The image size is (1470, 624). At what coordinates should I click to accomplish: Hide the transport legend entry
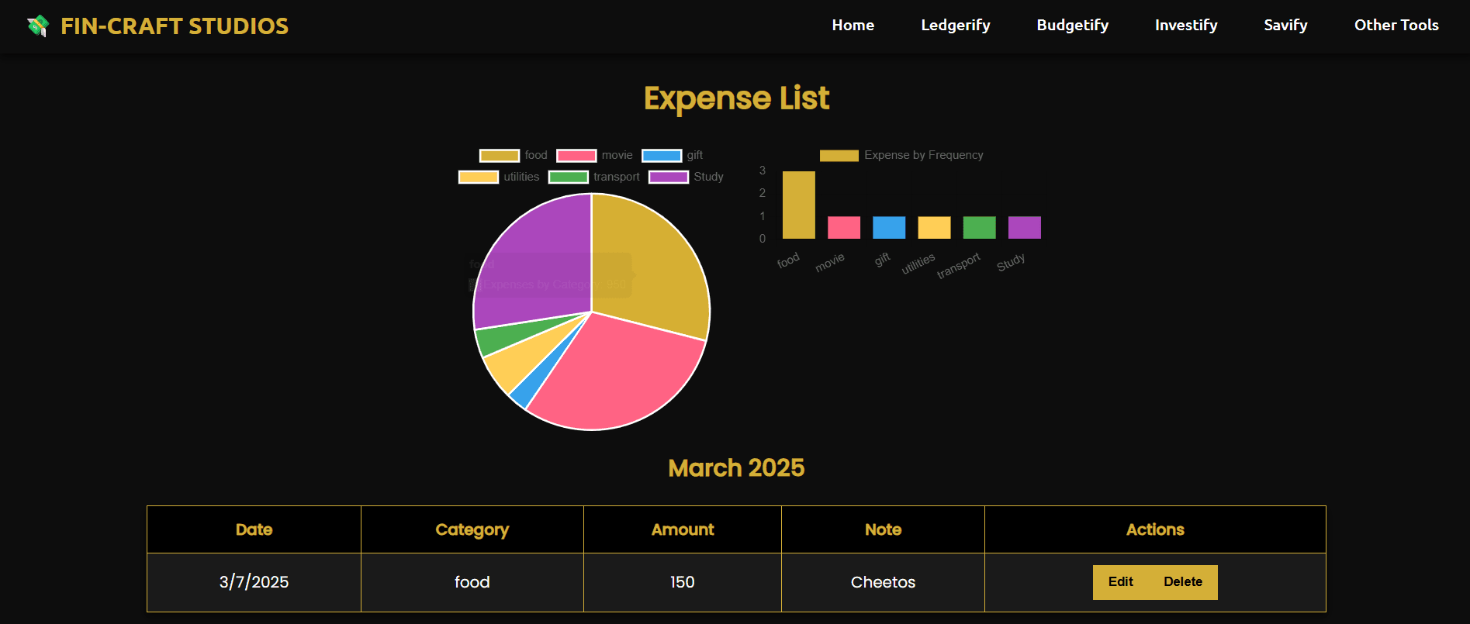(594, 177)
